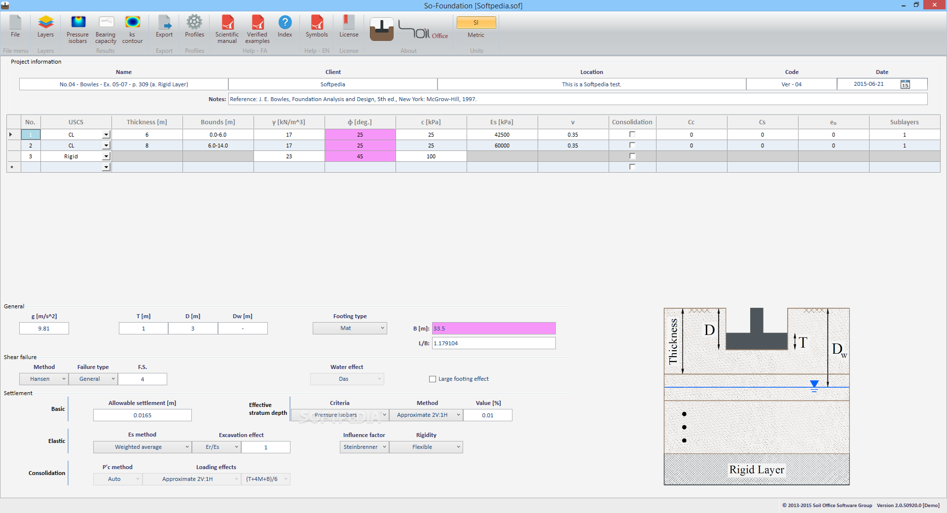The height and width of the screenshot is (513, 947).
Task: Open Rigidity Flexible dropdown
Action: (426, 447)
